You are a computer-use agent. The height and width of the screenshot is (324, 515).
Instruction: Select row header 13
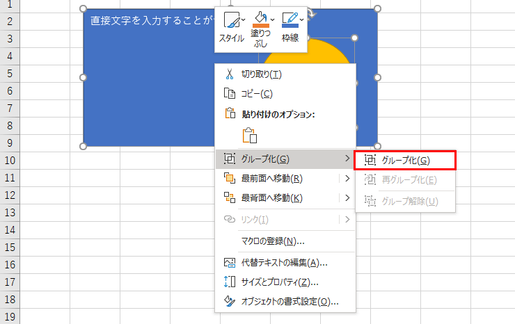10,213
